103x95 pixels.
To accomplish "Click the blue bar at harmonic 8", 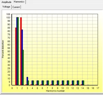I will 52,83.
